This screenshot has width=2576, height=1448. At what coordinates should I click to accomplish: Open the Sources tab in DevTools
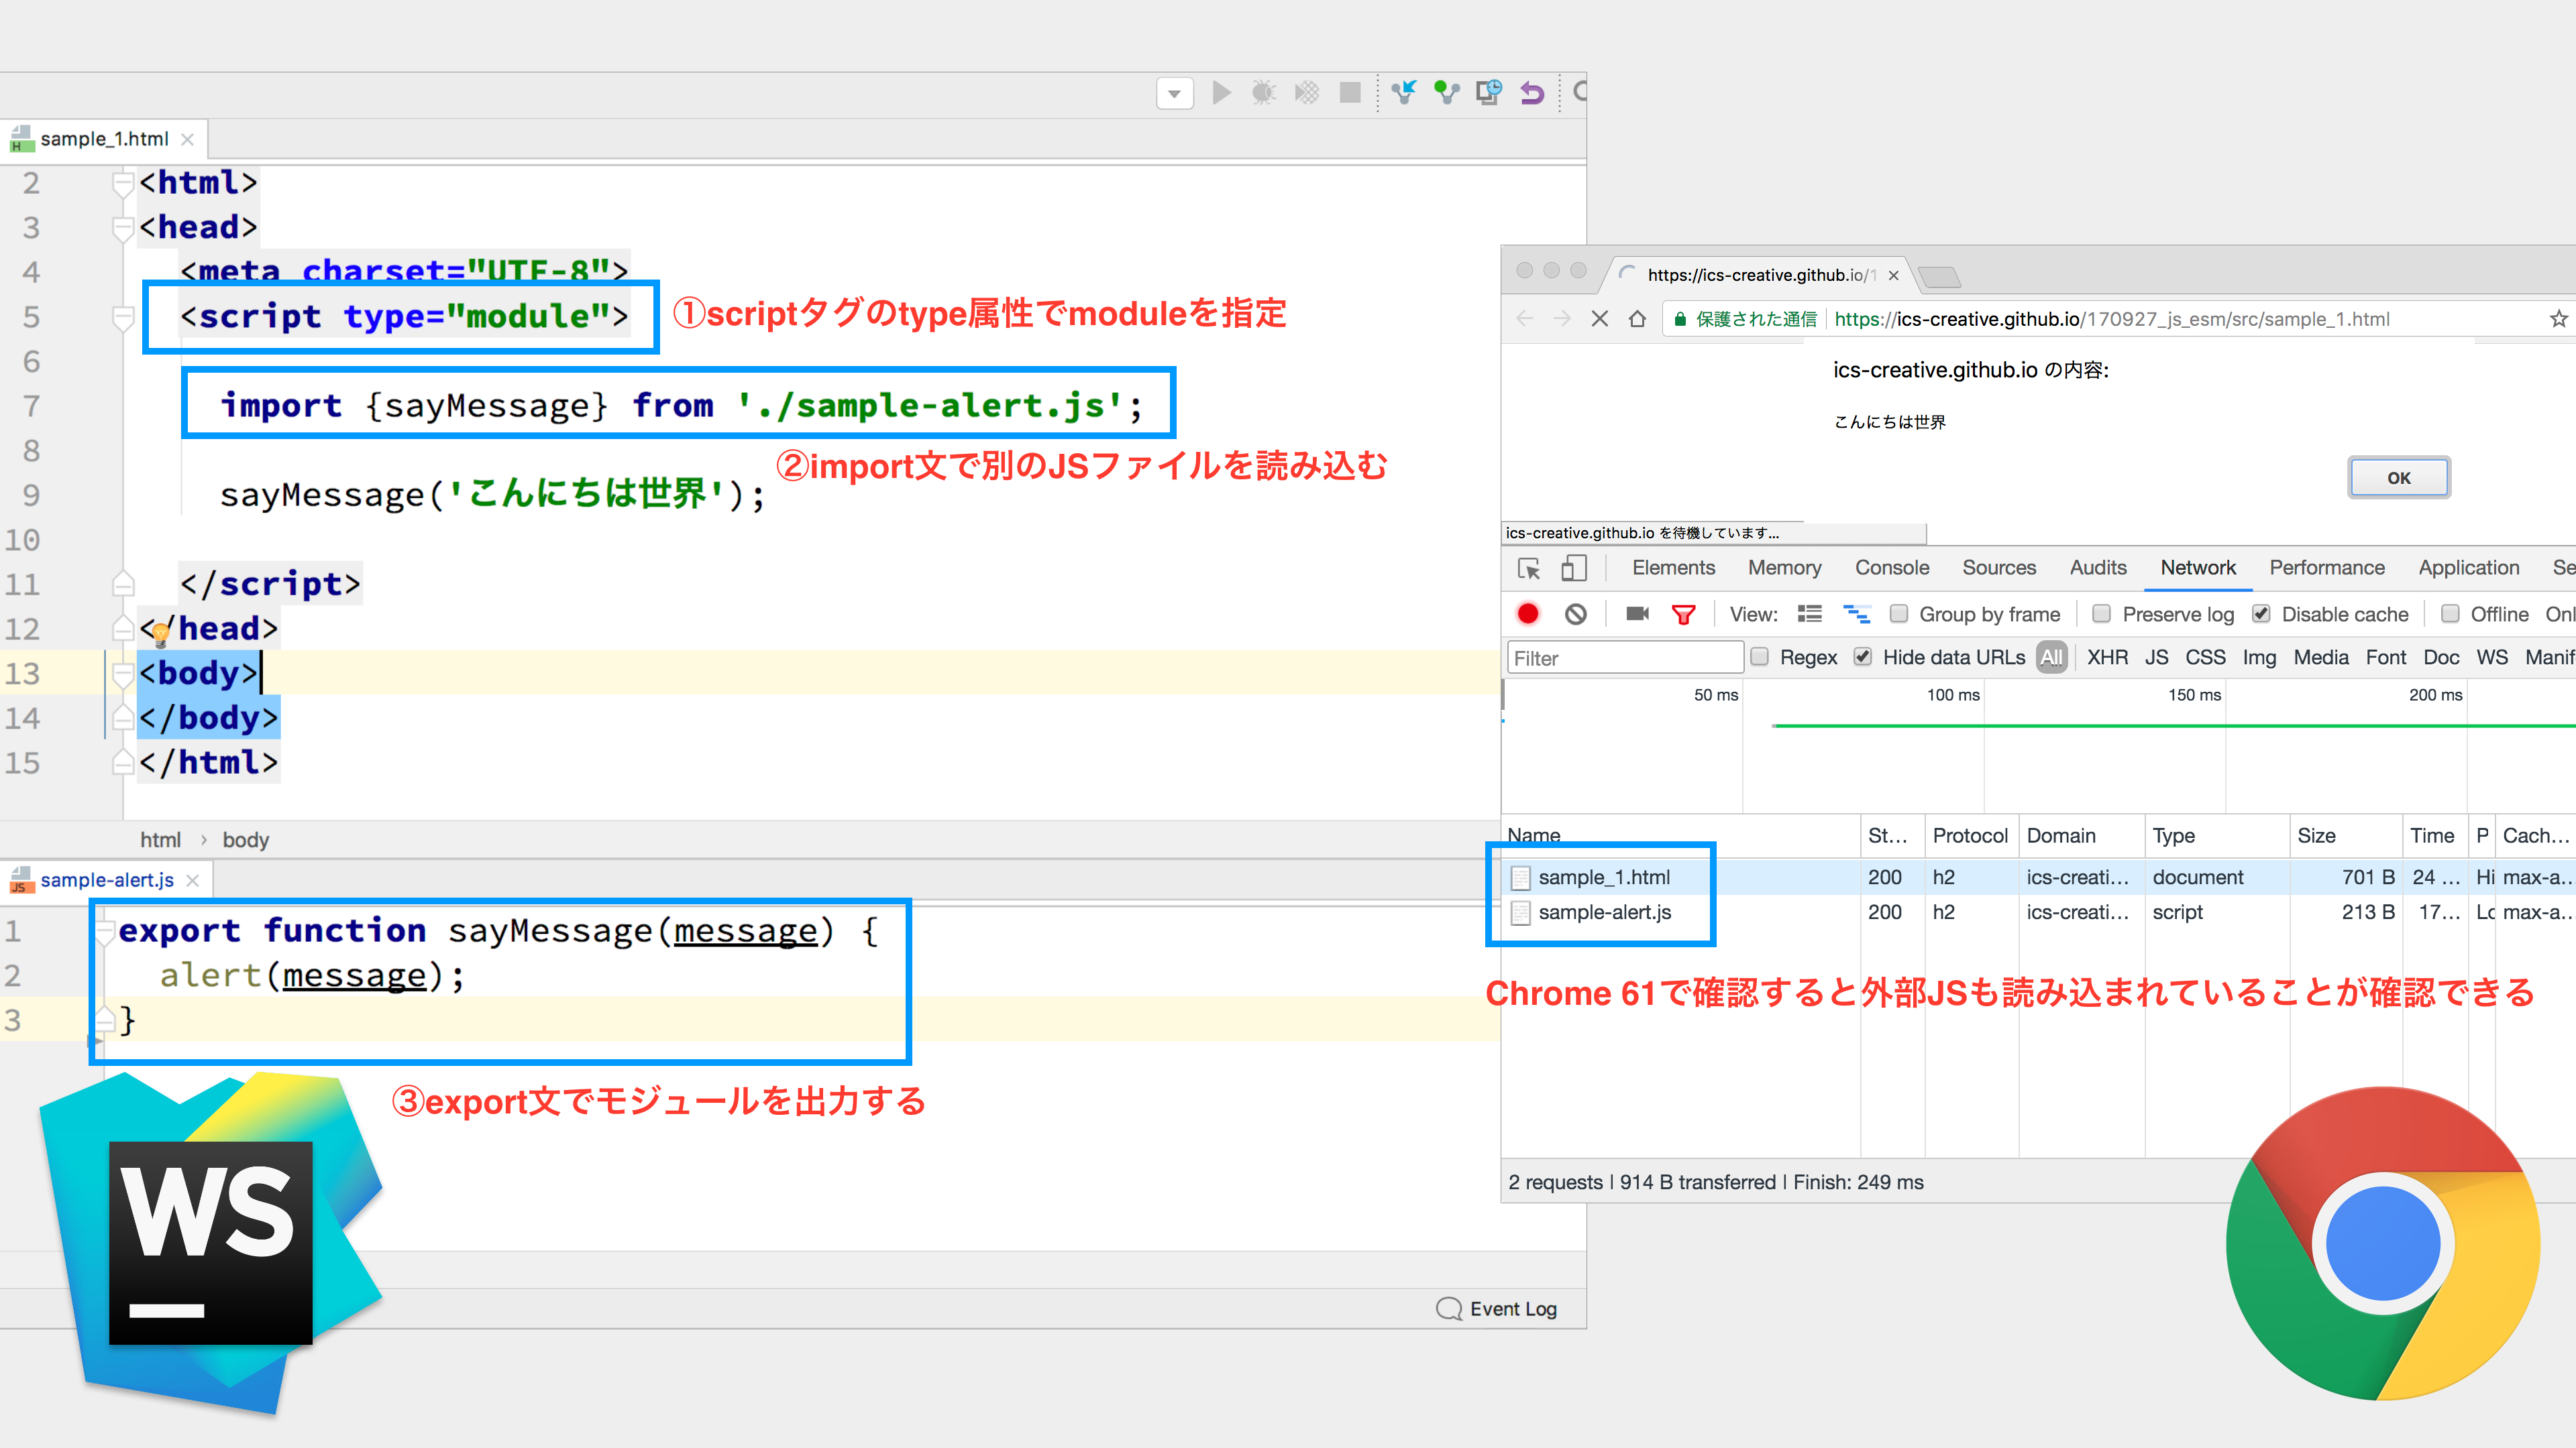1998,568
